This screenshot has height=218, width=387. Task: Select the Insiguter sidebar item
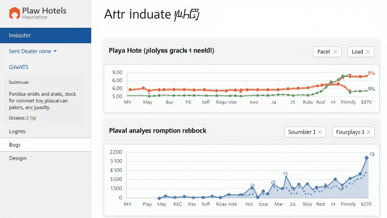[x=45, y=35]
